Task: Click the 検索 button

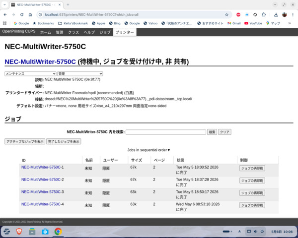Action: point(212,132)
